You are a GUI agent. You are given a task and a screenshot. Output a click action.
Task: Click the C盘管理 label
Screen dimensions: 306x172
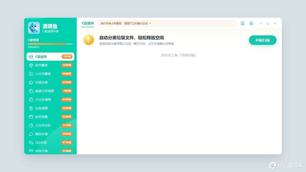(33, 40)
